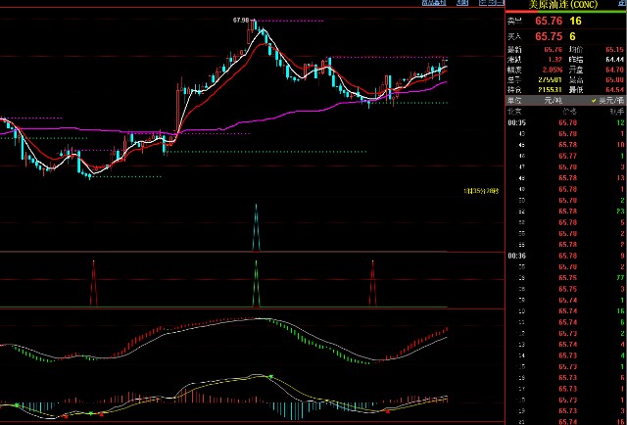
Task: Select the 元/吨 unit option
Action: tap(560, 100)
